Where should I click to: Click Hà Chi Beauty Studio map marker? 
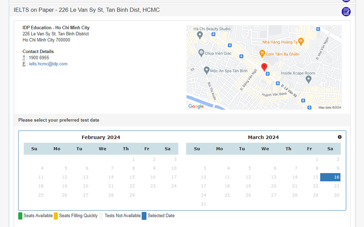coord(200,35)
